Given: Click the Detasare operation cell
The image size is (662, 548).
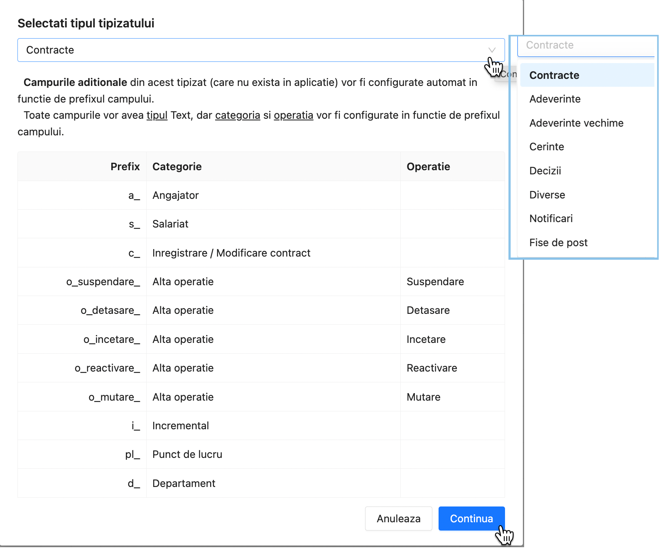Looking at the screenshot, I should pyautogui.click(x=453, y=310).
